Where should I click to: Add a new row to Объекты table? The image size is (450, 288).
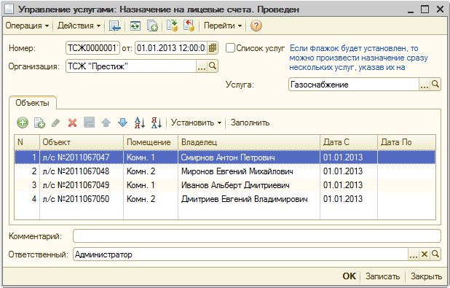pos(23,122)
